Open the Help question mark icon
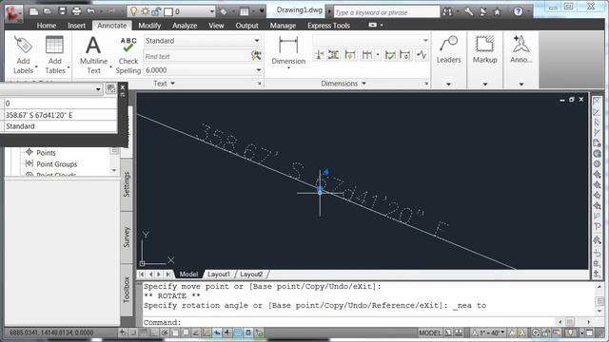This screenshot has width=609, height=342. [518, 11]
